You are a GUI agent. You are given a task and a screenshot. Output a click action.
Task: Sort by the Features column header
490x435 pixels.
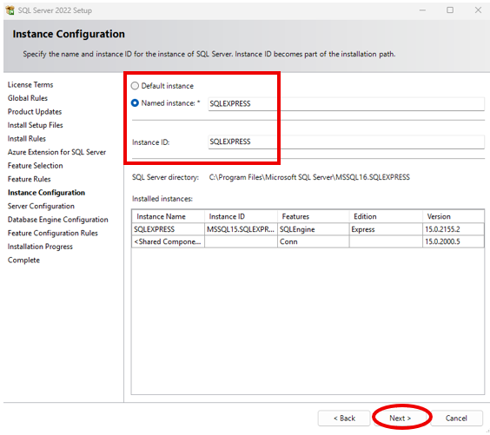pyautogui.click(x=313, y=216)
